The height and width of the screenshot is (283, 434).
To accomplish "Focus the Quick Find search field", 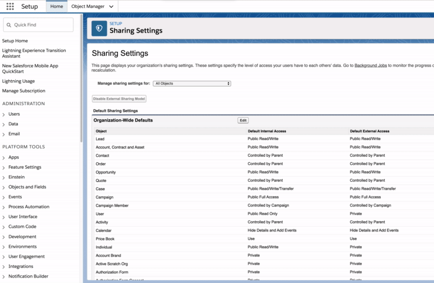I will [39, 25].
